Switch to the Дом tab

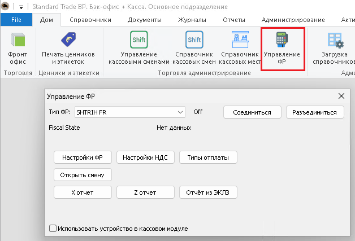(x=46, y=20)
